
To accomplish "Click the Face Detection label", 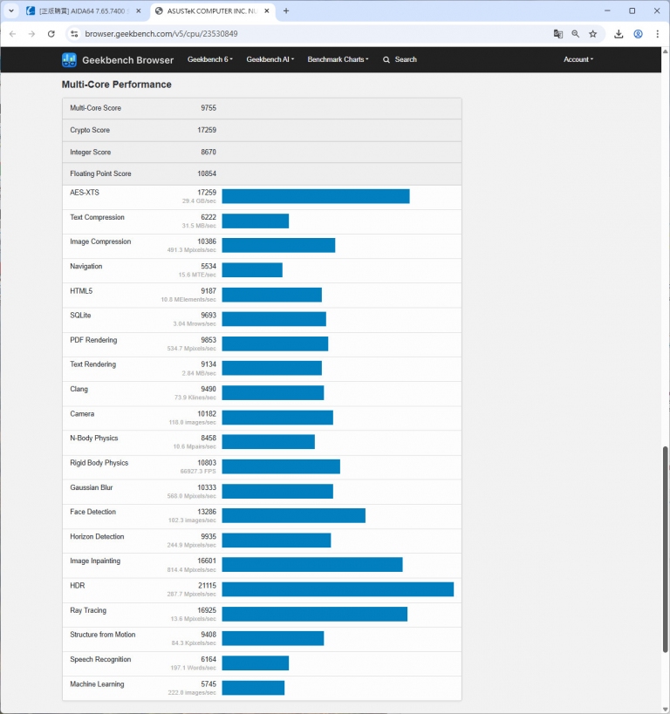I will coord(93,512).
